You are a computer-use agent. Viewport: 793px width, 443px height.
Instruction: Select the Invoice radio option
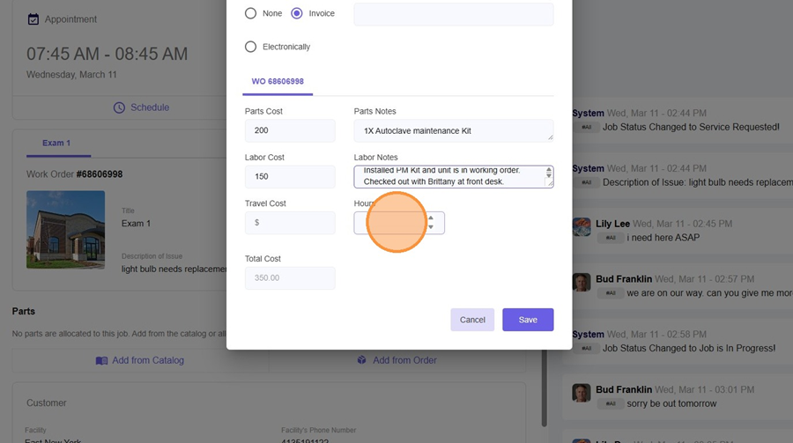coord(297,13)
